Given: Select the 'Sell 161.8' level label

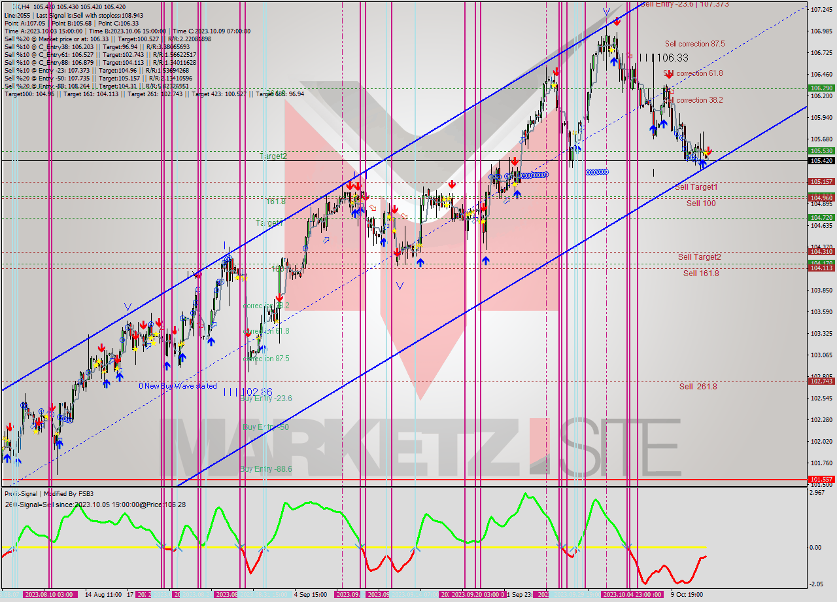Looking at the screenshot, I should (701, 274).
